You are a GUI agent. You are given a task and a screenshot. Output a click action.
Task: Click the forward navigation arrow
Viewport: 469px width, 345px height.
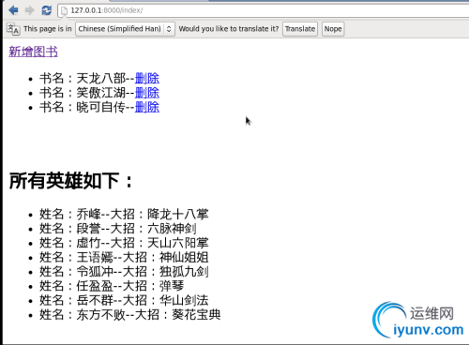point(30,10)
